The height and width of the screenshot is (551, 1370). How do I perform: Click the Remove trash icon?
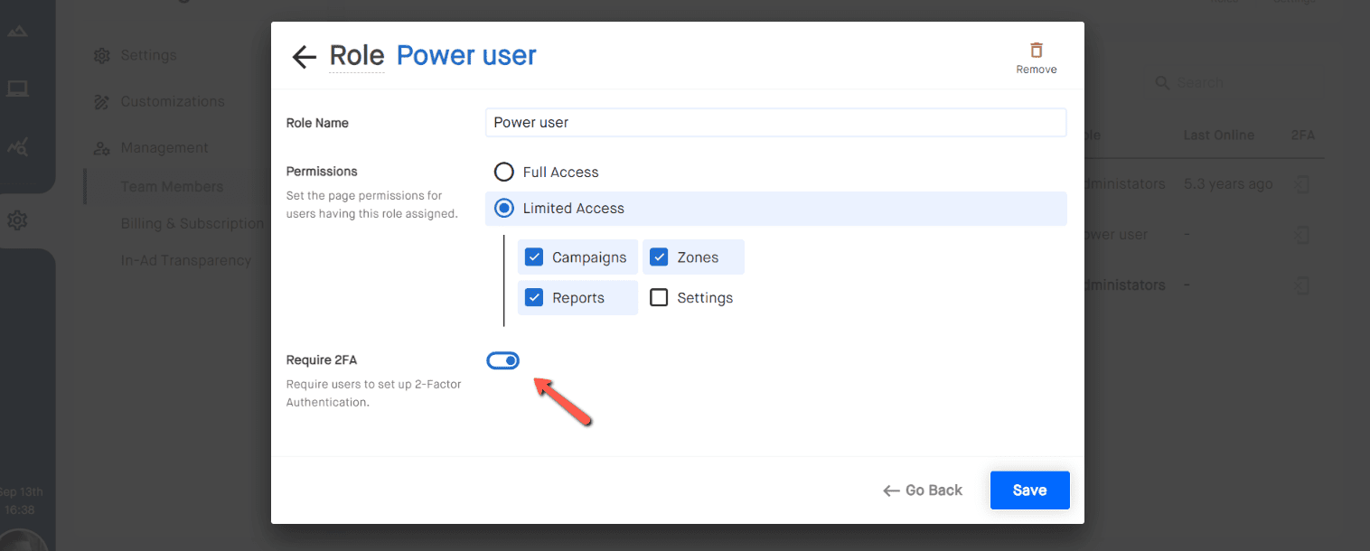(x=1036, y=51)
